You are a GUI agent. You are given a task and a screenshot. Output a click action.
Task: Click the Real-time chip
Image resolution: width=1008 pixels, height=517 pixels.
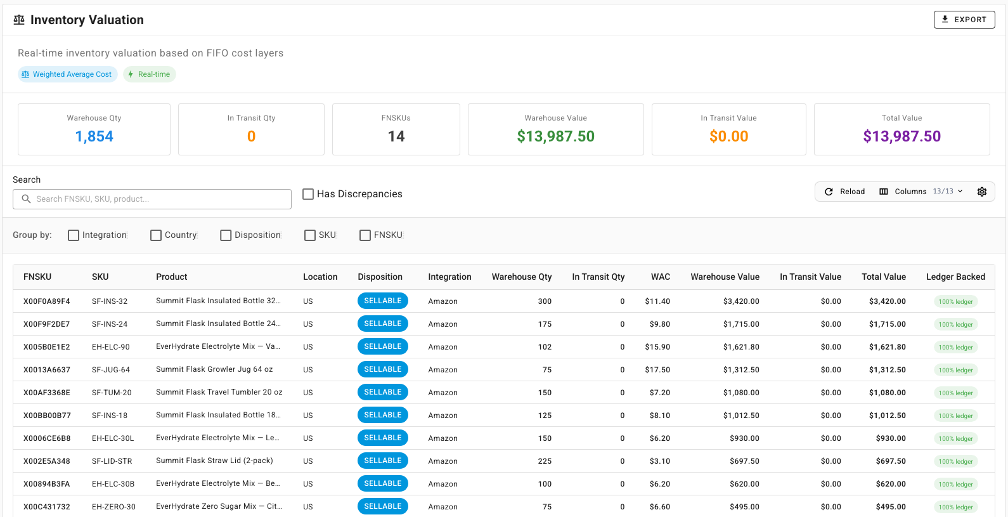[150, 74]
